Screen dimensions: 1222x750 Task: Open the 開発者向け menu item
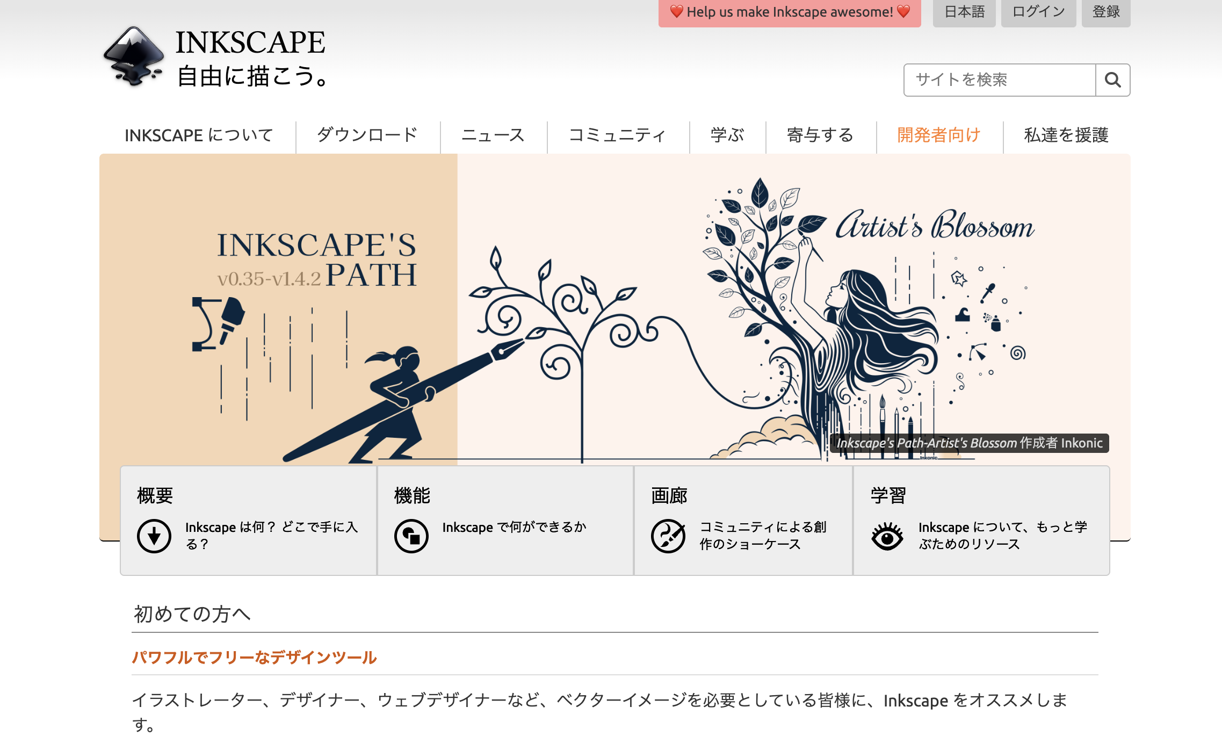coord(939,135)
